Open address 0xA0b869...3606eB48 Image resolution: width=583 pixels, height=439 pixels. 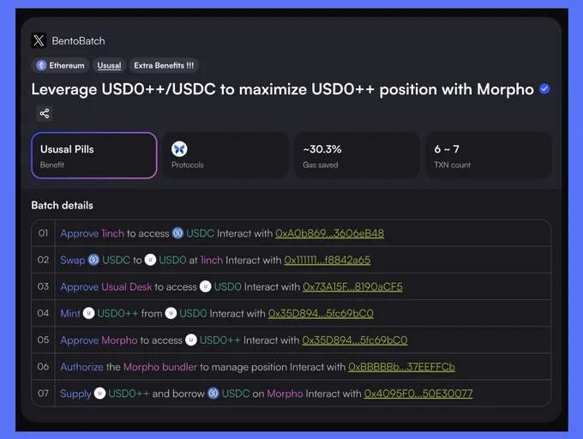(330, 233)
